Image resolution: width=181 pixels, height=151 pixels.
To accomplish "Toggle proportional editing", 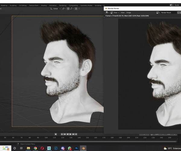I will 76,9.
